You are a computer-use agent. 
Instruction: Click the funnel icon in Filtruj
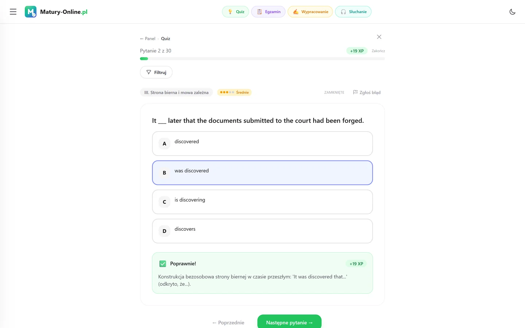click(149, 72)
